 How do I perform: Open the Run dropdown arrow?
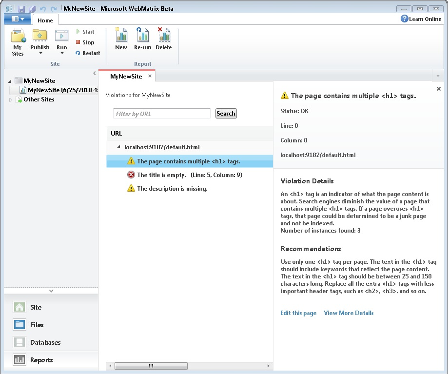(61, 53)
